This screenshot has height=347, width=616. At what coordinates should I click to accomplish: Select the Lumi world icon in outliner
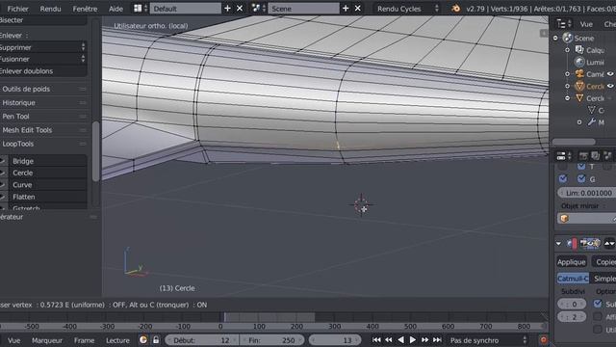(x=579, y=62)
